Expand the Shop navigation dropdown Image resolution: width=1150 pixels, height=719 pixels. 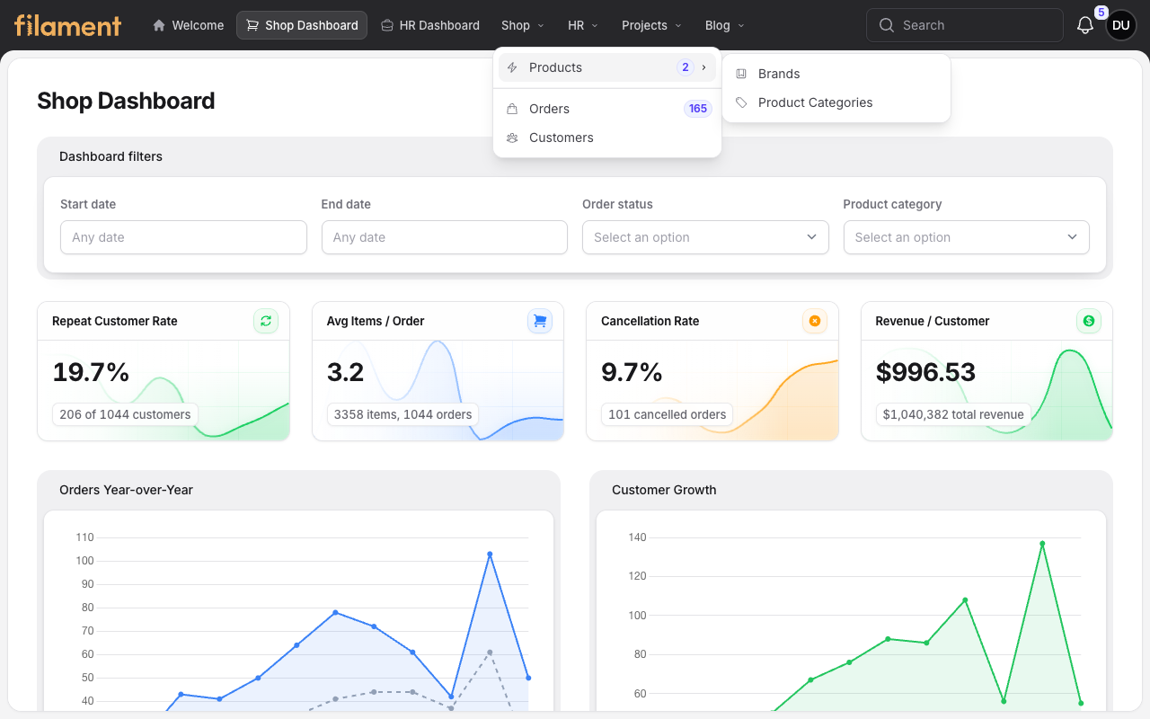(523, 25)
